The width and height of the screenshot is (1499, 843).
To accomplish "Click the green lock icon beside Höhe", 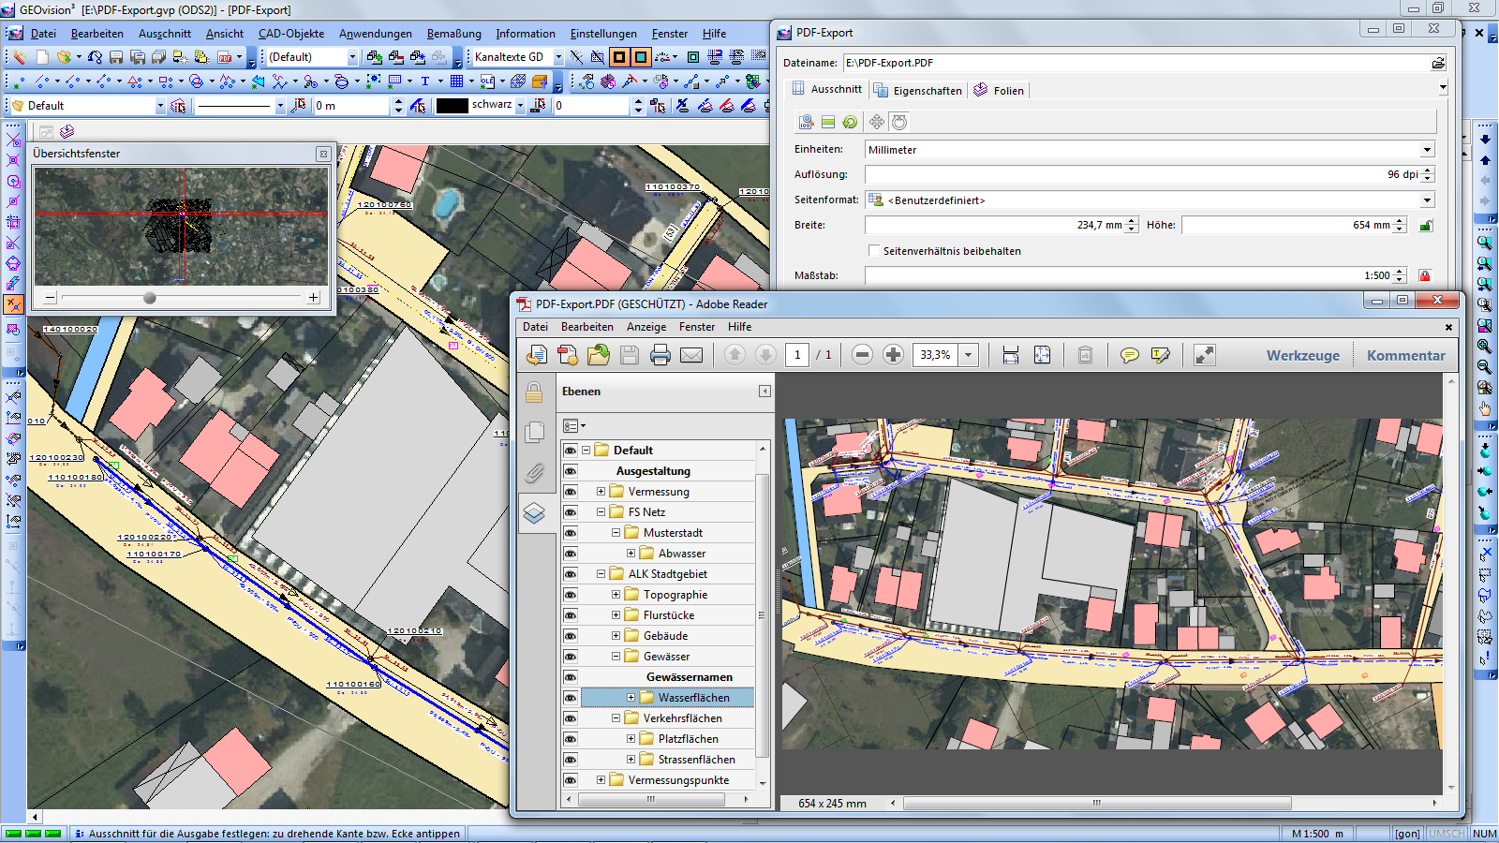I will point(1425,225).
